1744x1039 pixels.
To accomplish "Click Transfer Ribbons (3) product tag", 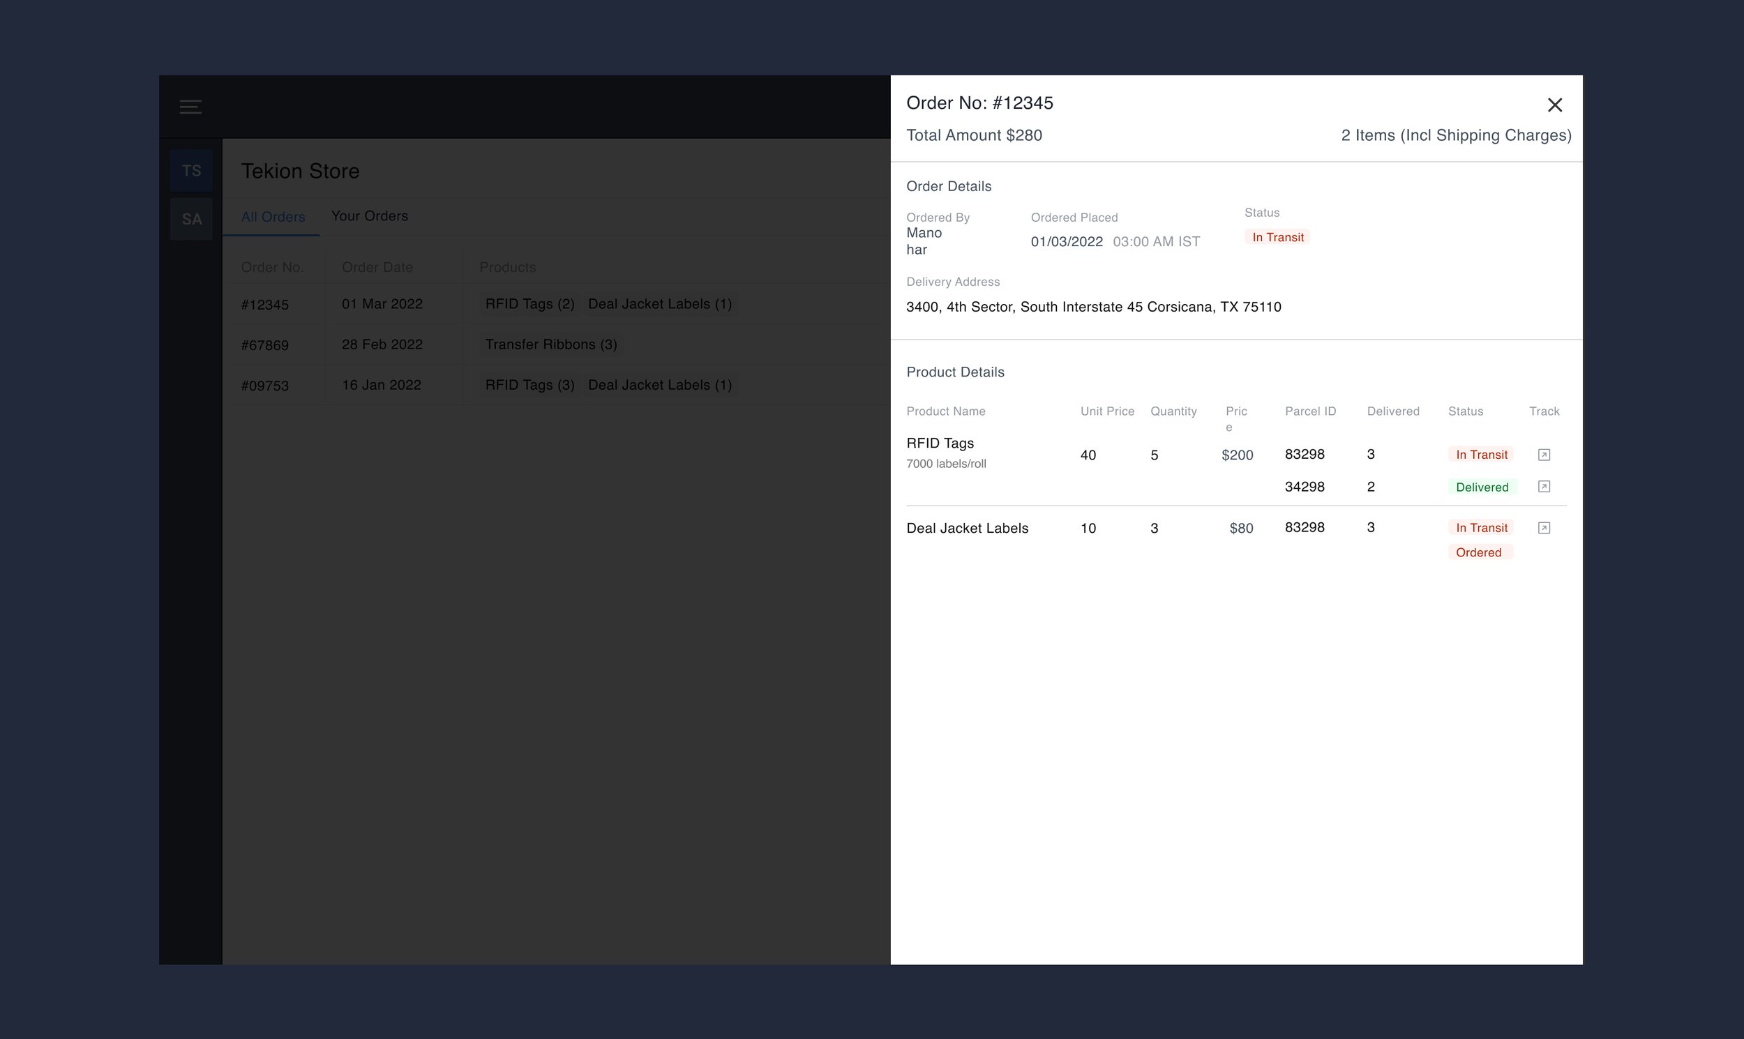I will tap(550, 344).
